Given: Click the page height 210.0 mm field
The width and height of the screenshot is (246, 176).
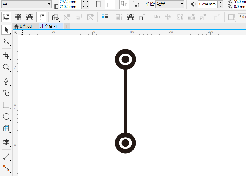Looking at the screenshot, I should [70, 7].
